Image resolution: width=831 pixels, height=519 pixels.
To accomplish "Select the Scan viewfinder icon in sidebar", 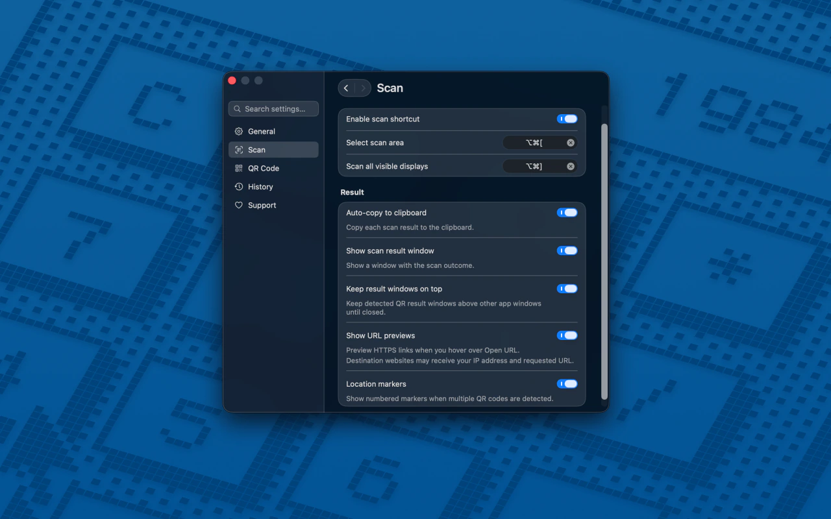I will pyautogui.click(x=239, y=150).
